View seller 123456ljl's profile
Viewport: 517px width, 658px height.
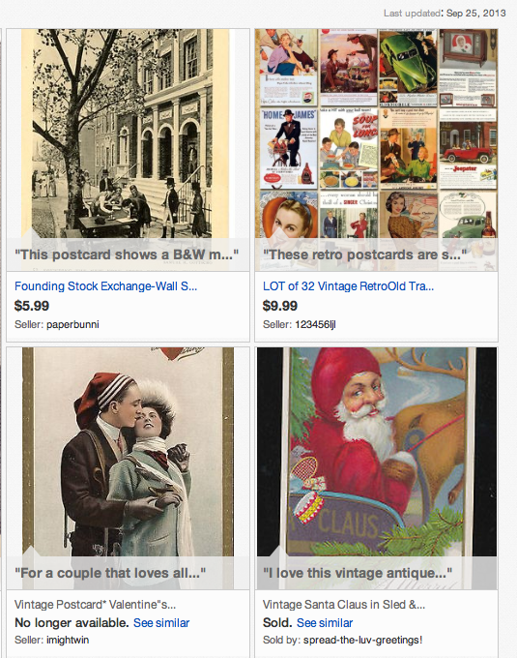pos(315,324)
